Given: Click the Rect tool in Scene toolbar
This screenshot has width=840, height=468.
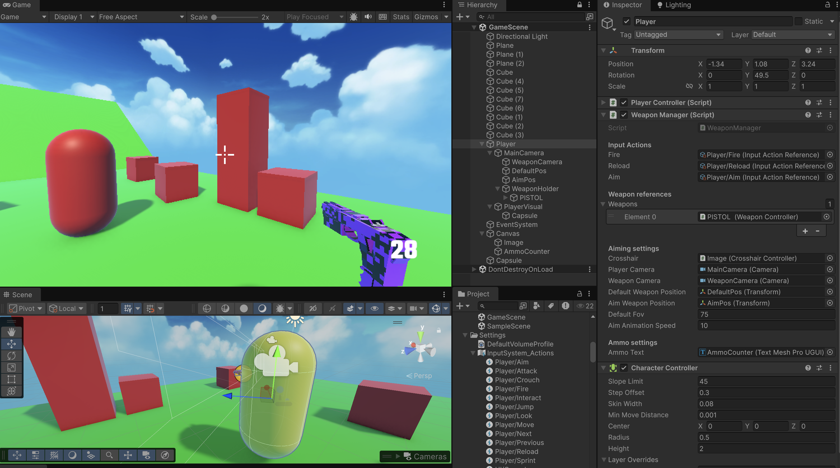Looking at the screenshot, I should coord(11,379).
